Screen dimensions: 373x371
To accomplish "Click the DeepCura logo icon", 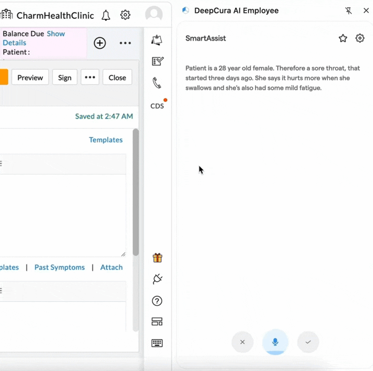I will click(185, 11).
